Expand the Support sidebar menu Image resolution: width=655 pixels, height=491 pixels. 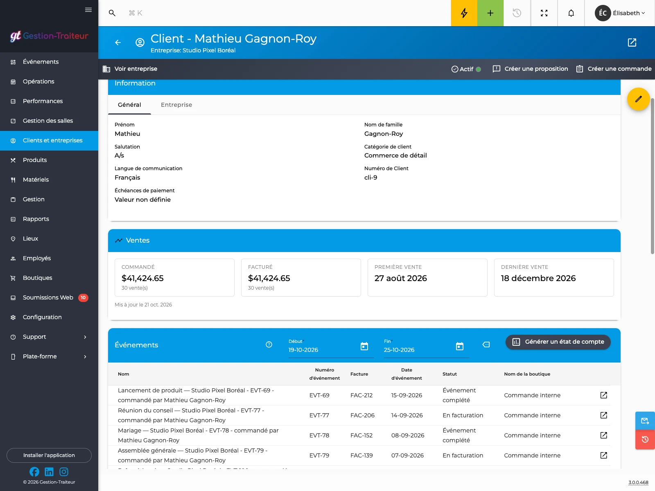click(49, 337)
